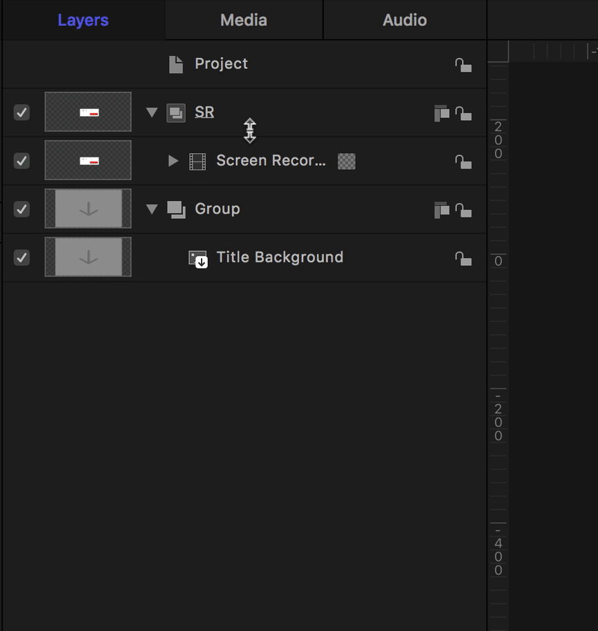Click the Group layer stack icon

pos(176,210)
